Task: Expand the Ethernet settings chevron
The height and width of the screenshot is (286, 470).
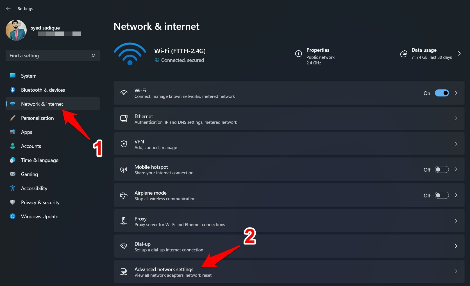Action: click(456, 118)
